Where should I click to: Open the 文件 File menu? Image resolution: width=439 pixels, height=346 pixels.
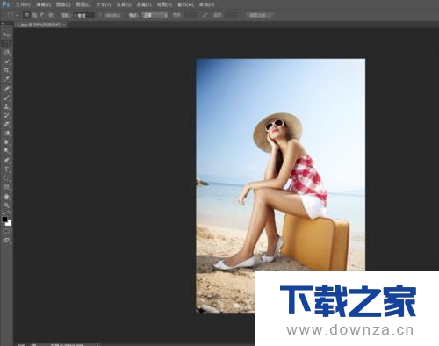[23, 4]
